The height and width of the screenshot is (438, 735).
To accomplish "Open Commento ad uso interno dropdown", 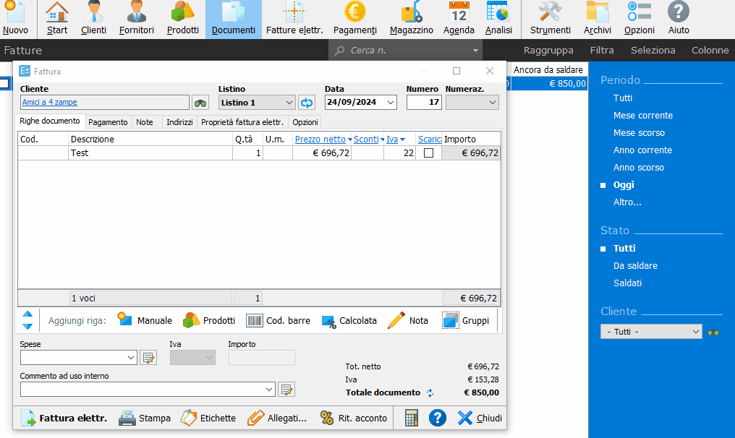I will coord(269,390).
